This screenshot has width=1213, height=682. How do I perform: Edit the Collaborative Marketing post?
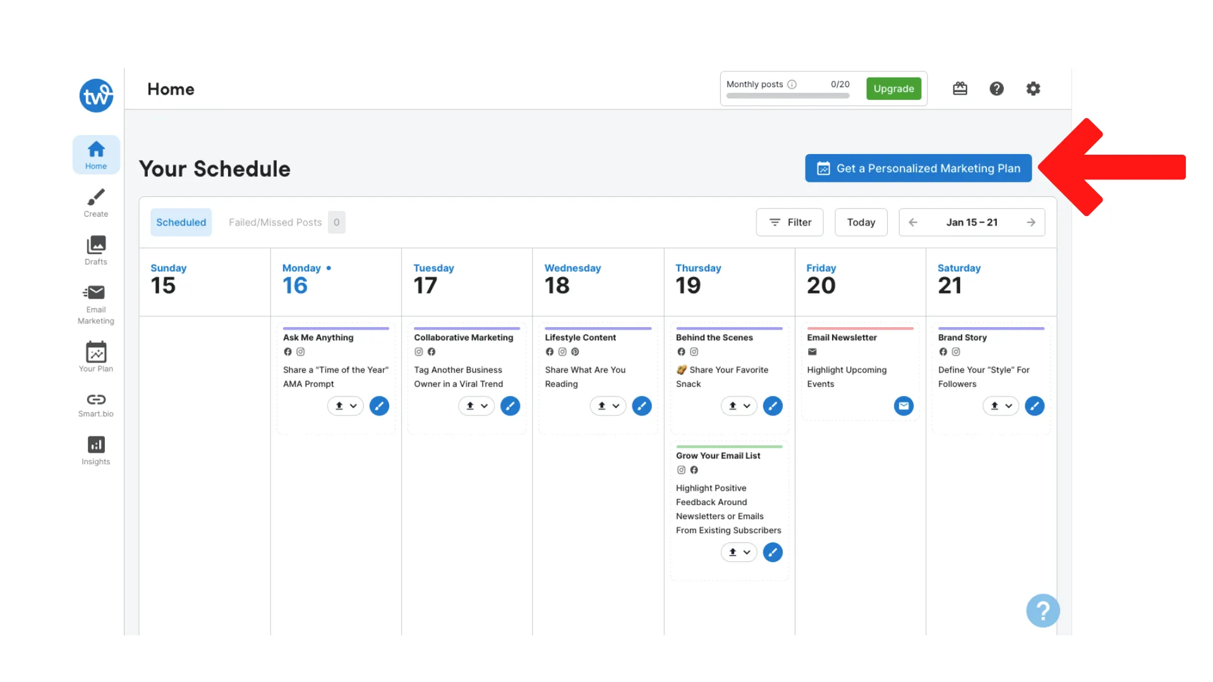coord(510,406)
